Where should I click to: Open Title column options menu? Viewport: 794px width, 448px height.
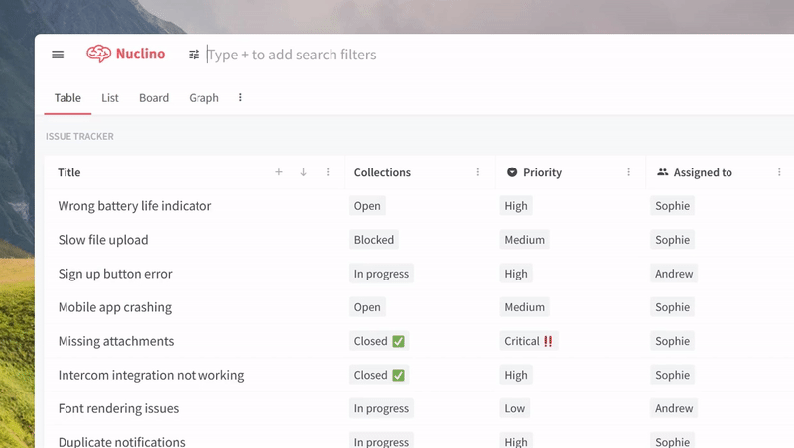[328, 172]
